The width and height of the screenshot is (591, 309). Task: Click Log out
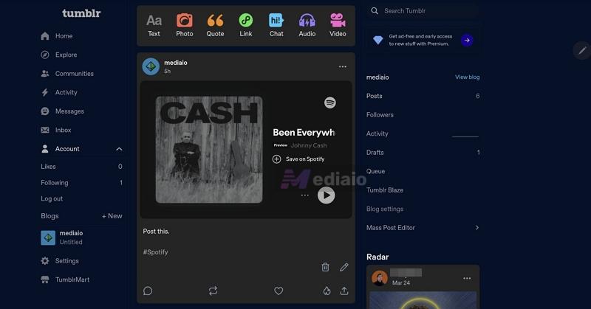click(52, 198)
